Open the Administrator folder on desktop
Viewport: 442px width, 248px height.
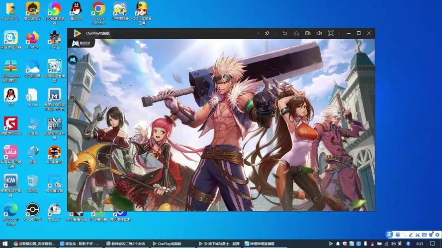[11, 11]
